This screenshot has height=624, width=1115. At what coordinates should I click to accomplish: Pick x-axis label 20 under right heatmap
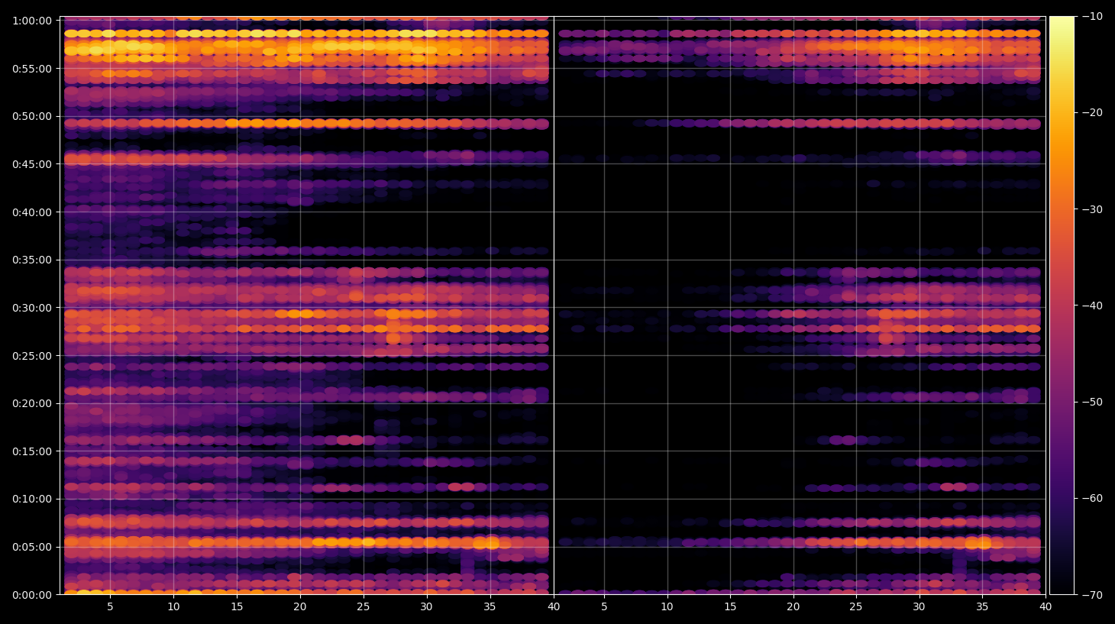tap(793, 607)
